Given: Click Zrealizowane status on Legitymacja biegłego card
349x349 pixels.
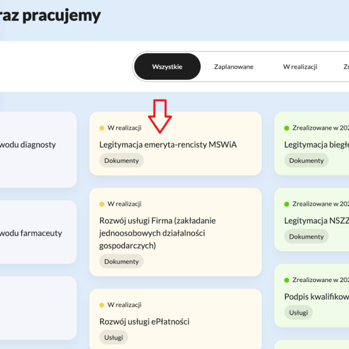Looking at the screenshot, I should (x=320, y=128).
